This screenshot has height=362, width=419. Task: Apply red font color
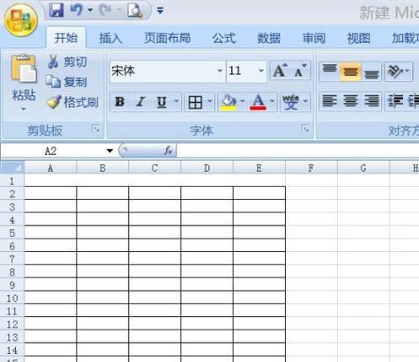click(x=258, y=102)
